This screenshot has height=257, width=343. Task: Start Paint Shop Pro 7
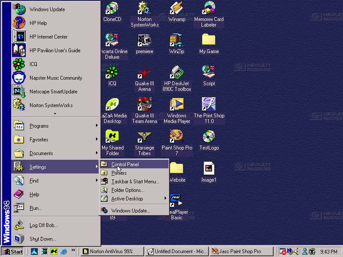(x=177, y=139)
